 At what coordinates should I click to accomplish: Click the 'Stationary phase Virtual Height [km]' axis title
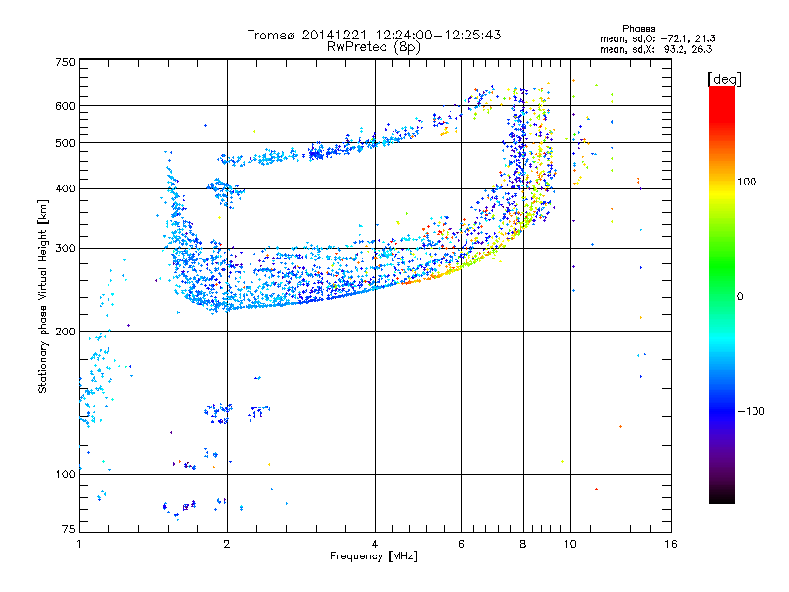coord(43,296)
